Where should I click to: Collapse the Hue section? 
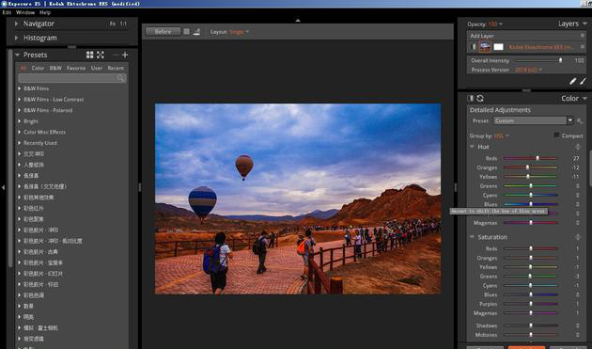tap(472, 147)
